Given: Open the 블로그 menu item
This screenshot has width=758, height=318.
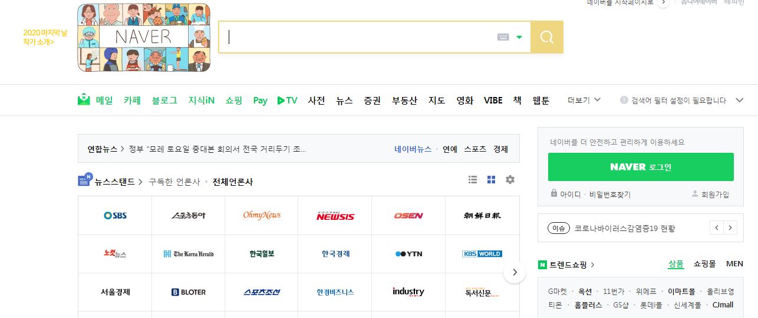Looking at the screenshot, I should [164, 101].
